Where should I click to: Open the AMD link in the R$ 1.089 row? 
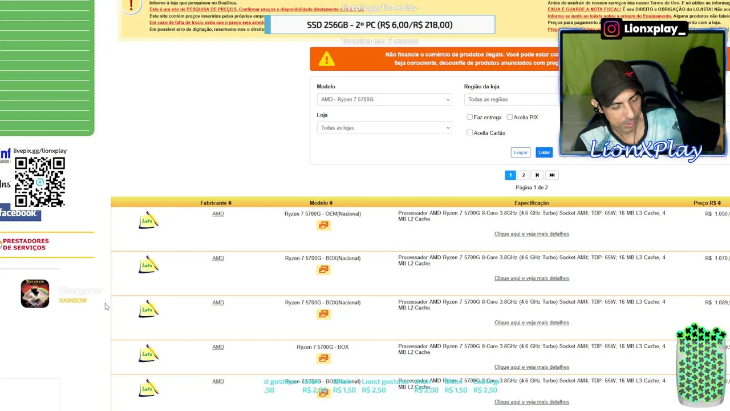pyautogui.click(x=218, y=303)
